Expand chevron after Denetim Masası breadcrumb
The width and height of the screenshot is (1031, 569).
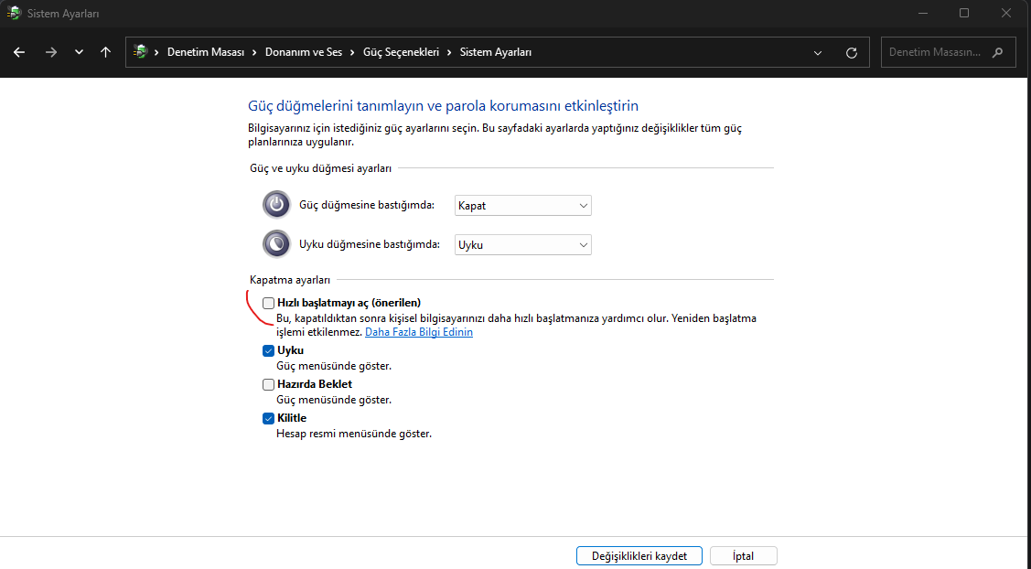[255, 53]
